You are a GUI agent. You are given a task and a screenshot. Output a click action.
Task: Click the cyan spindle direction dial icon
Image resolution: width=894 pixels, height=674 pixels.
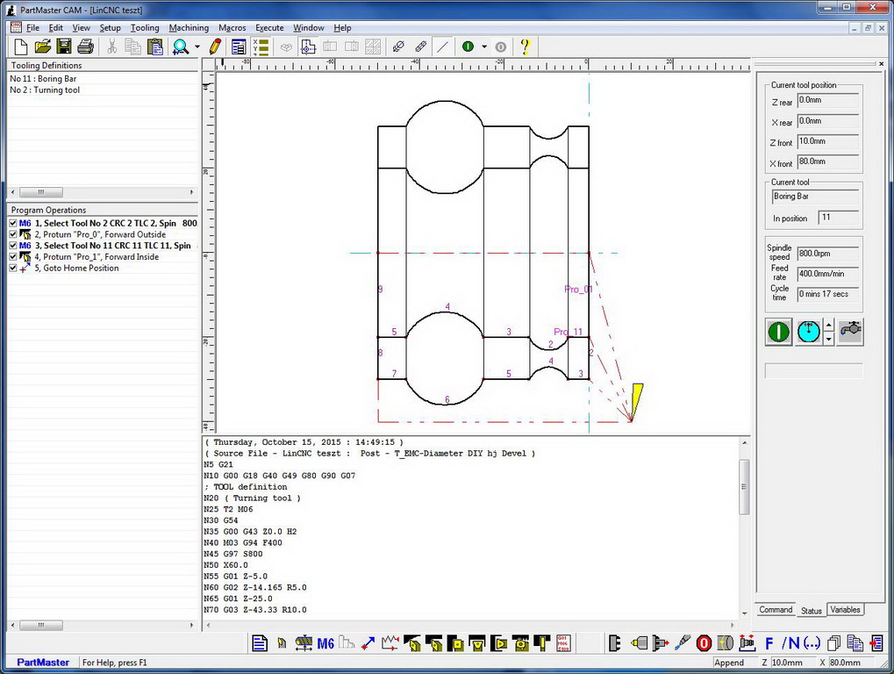pyautogui.click(x=809, y=332)
